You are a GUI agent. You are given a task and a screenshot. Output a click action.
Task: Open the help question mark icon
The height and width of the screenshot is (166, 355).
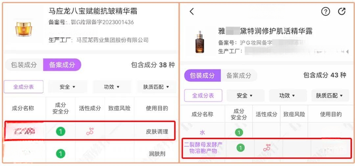[x=325, y=11]
